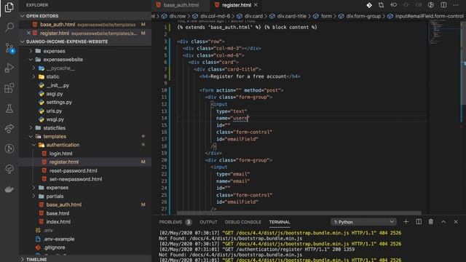
Task: Open the editor More Actions ellipsis
Action: (456, 5)
